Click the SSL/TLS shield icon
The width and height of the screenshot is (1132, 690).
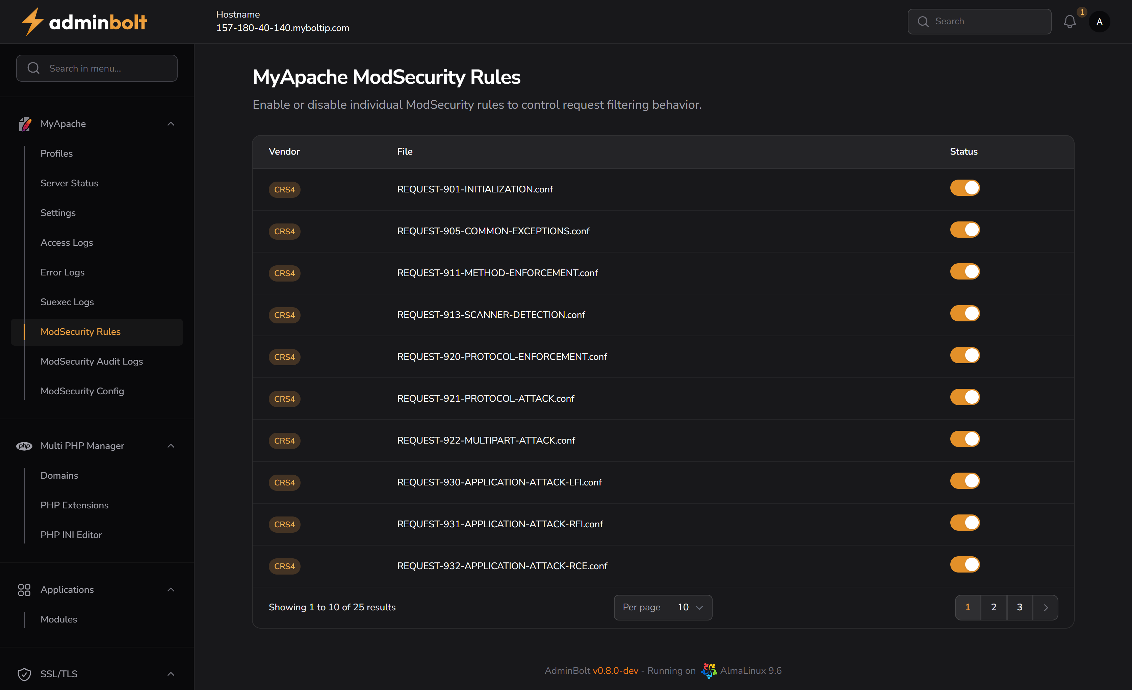(x=24, y=674)
